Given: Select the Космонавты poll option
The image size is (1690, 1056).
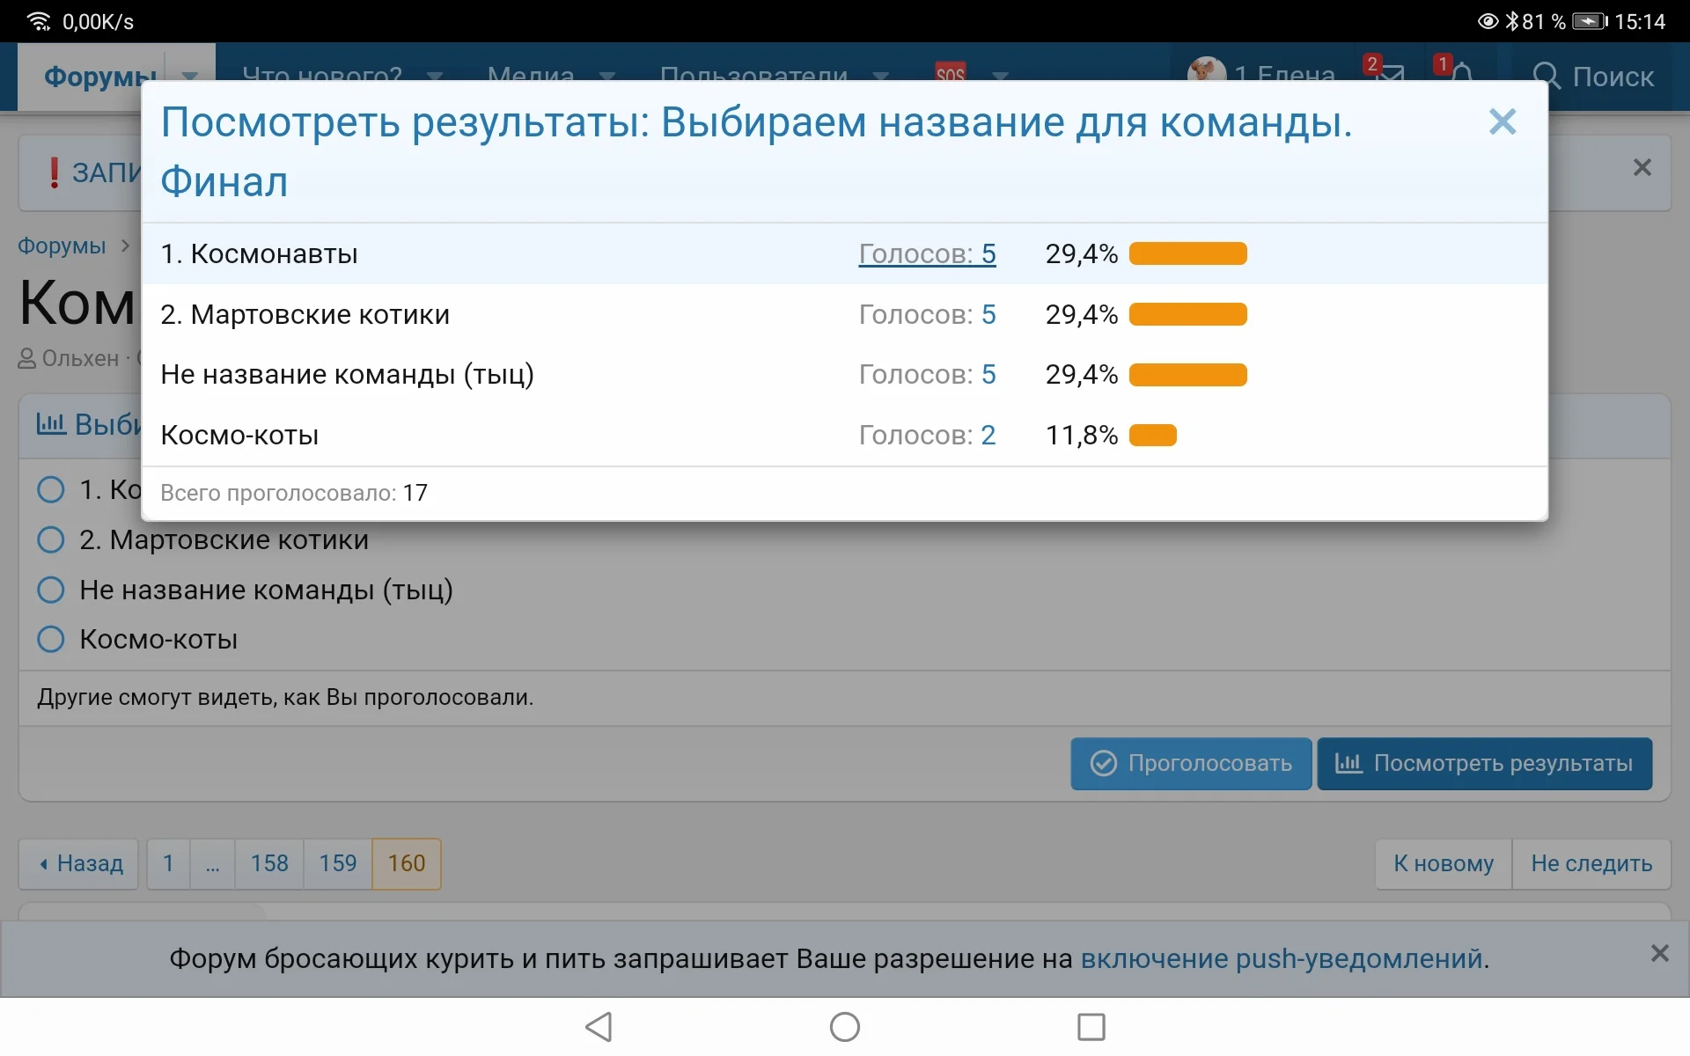Looking at the screenshot, I should pyautogui.click(x=50, y=489).
